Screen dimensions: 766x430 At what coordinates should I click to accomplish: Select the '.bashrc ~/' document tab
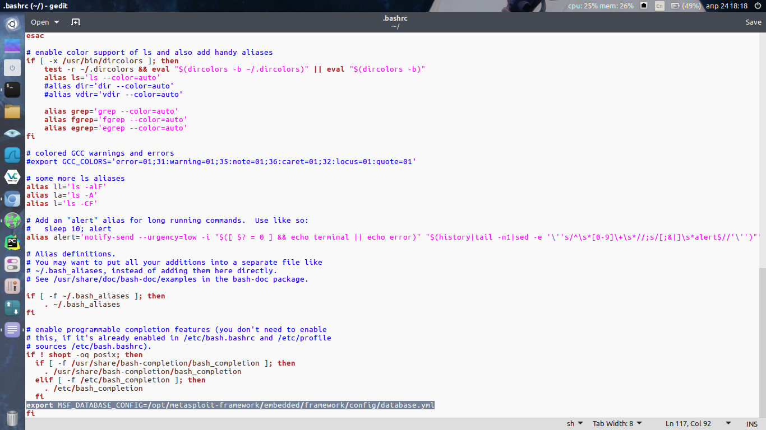pyautogui.click(x=395, y=21)
